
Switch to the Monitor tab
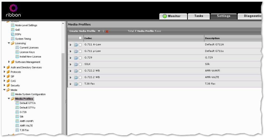[173, 16]
